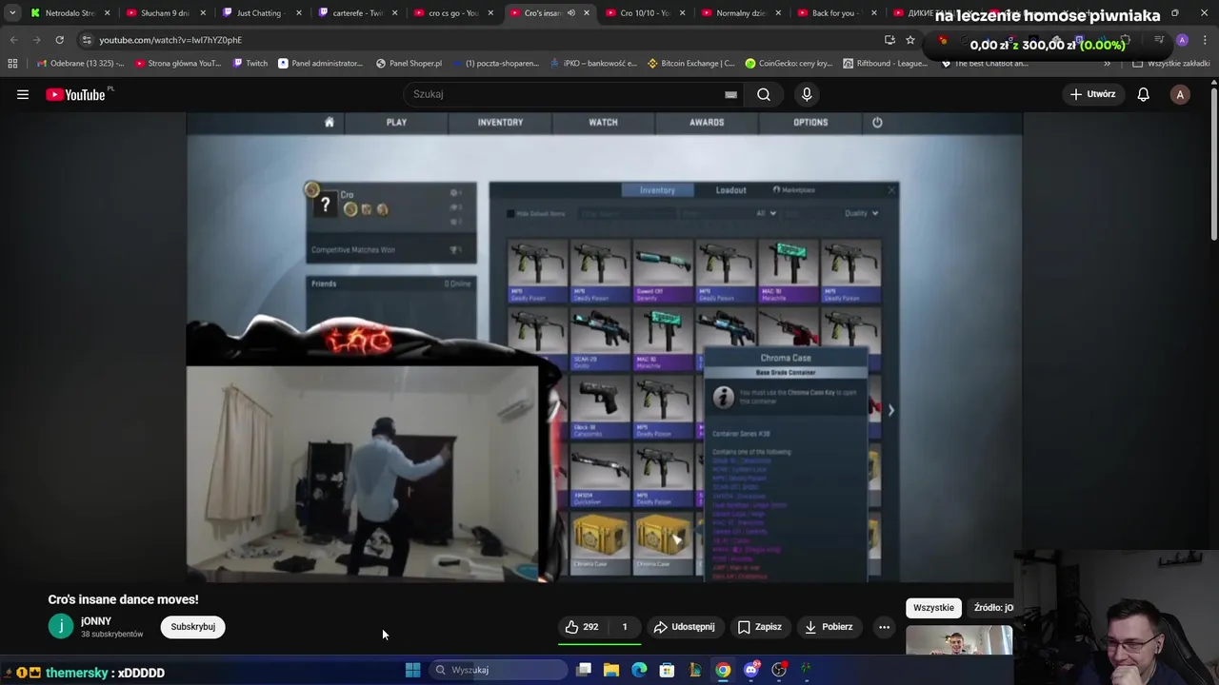Share the video with Udostępnij
Screen dimensions: 1219x685
tap(684, 627)
